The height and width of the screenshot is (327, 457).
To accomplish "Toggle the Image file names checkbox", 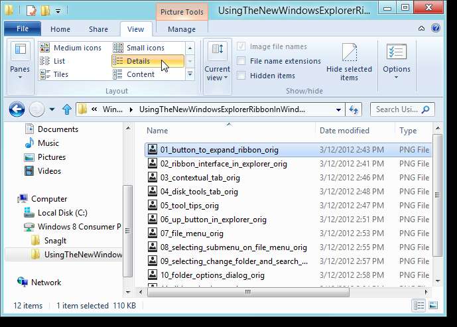I will point(241,46).
